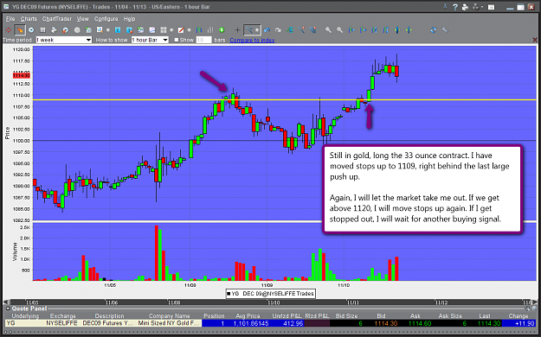Click the small window icon beside the network icon
The height and width of the screenshot is (337, 541).
pyautogui.click(x=492, y=7)
